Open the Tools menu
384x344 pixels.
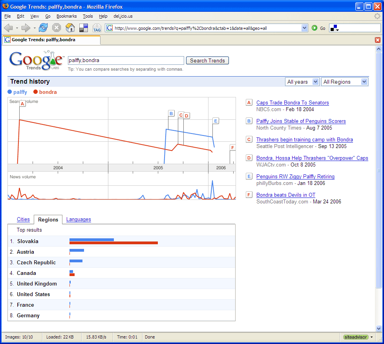[x=88, y=16]
